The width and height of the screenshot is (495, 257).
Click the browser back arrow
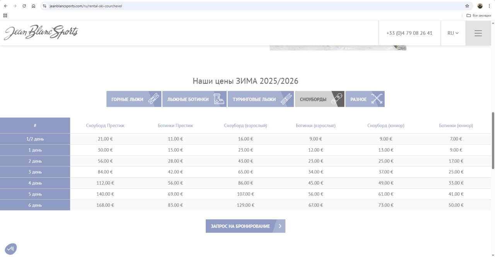point(5,6)
